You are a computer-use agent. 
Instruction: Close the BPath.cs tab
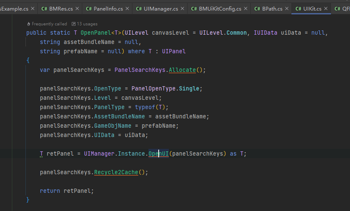coord(287,9)
